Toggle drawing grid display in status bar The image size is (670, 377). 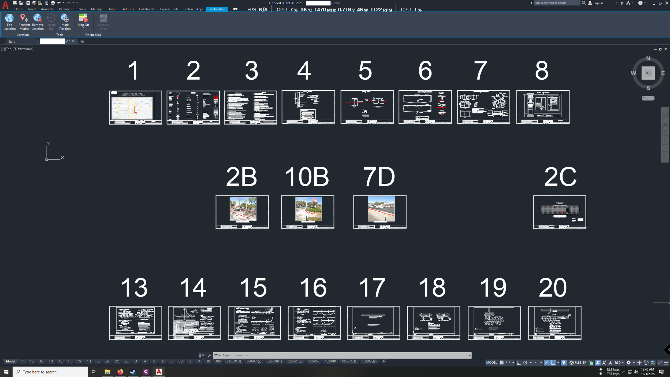501,363
